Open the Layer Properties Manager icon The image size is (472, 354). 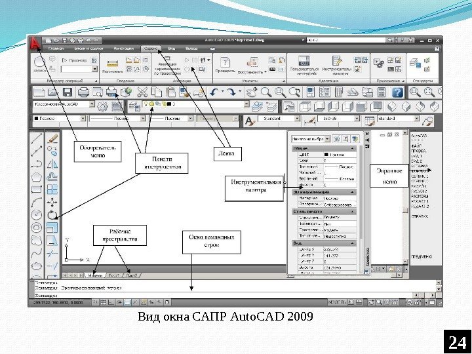[x=134, y=106]
